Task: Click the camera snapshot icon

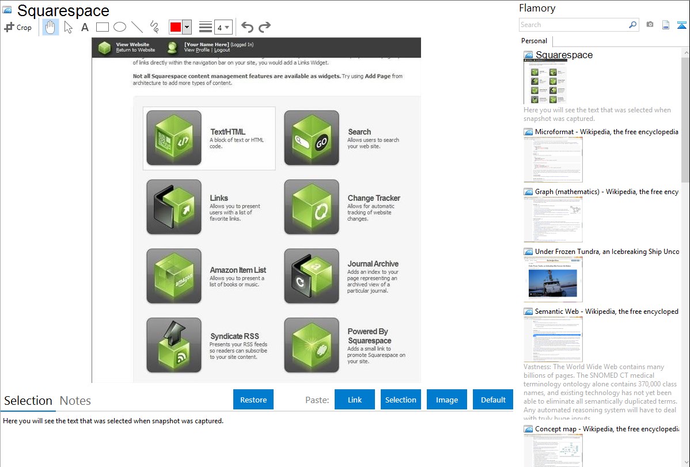Action: [650, 25]
